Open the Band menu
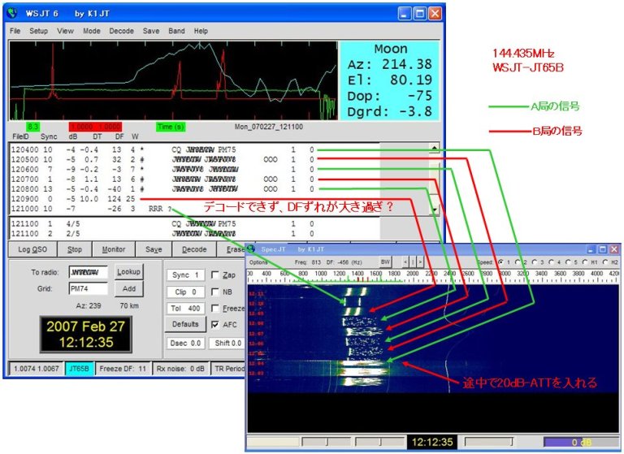This screenshot has width=624, height=454. click(x=176, y=31)
